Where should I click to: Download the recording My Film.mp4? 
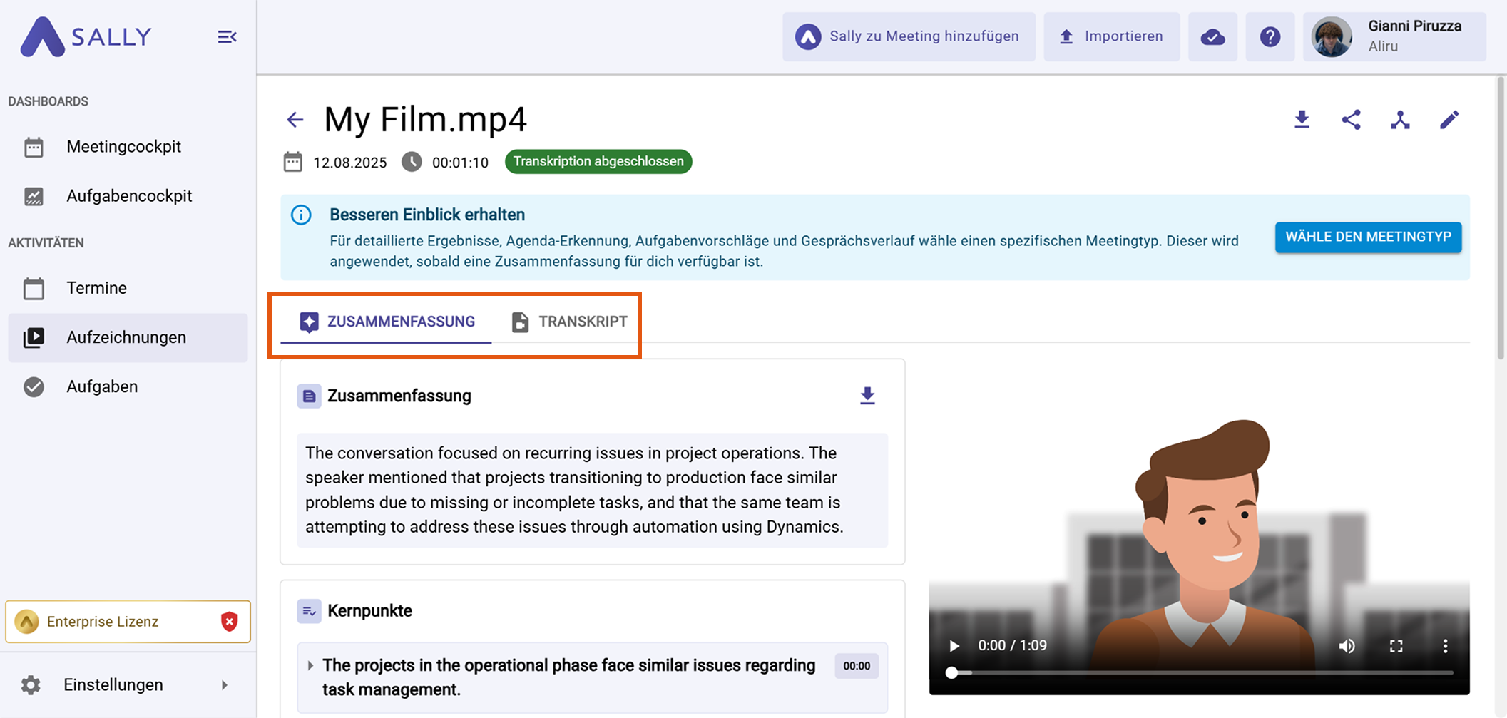tap(1302, 120)
